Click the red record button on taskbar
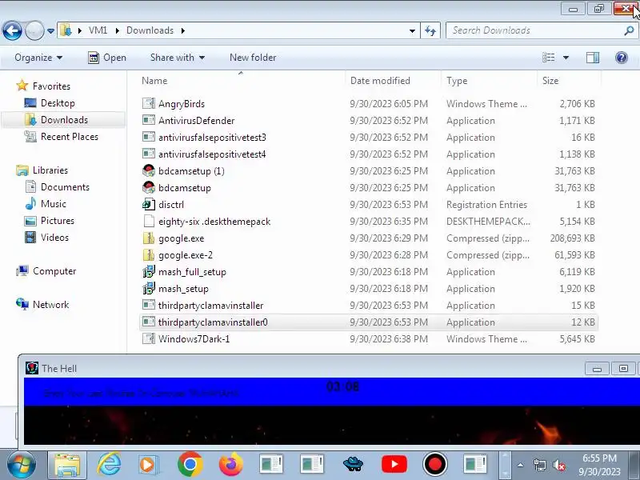The height and width of the screenshot is (480, 640). 434,465
